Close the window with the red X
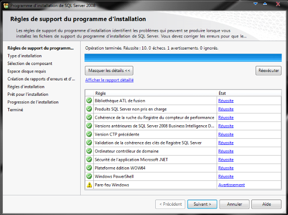The width and height of the screenshot is (288, 215). pos(278,4)
